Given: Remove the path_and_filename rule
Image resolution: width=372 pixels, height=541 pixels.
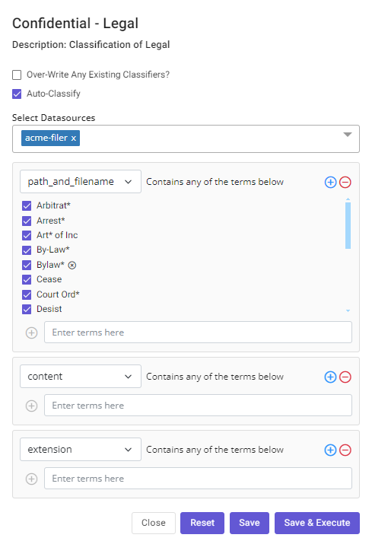Looking at the screenshot, I should pos(345,182).
